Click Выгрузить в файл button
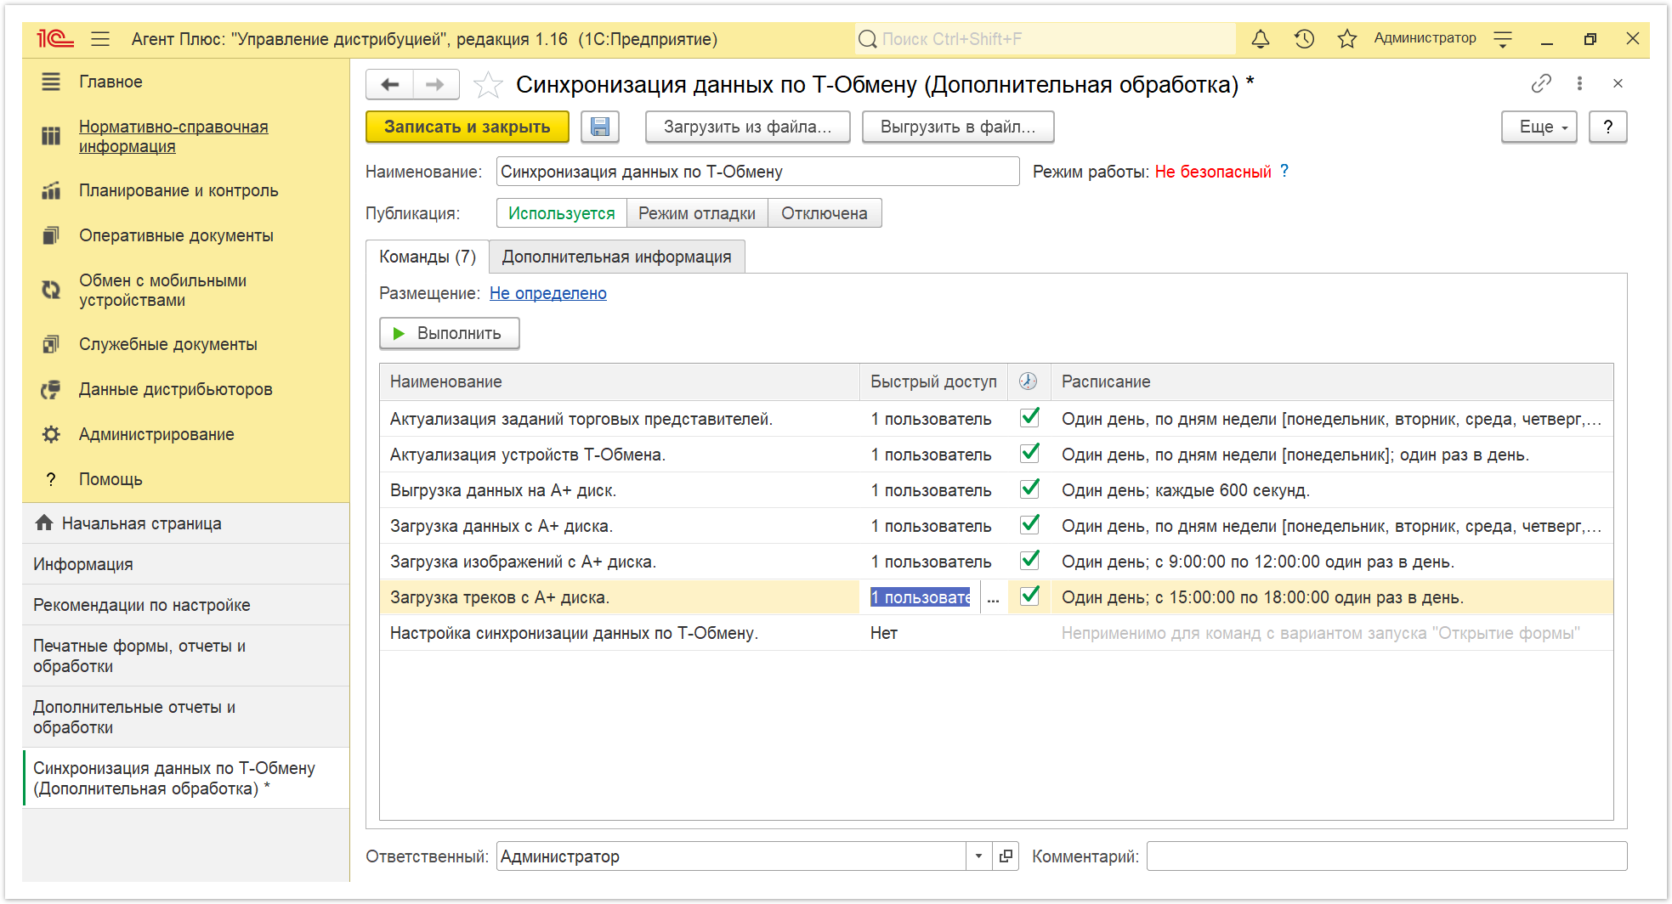This screenshot has height=904, width=1672. 958,127
